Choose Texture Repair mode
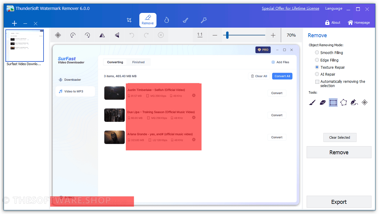 330,67
